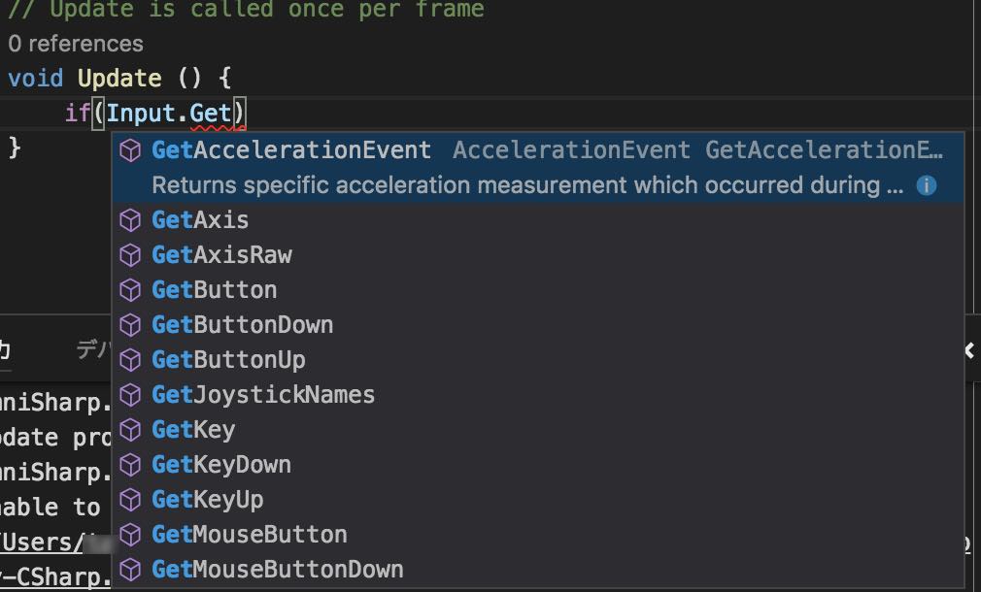Viewport: 981px width, 592px height.
Task: Click the Update method name in code
Action: (x=119, y=79)
